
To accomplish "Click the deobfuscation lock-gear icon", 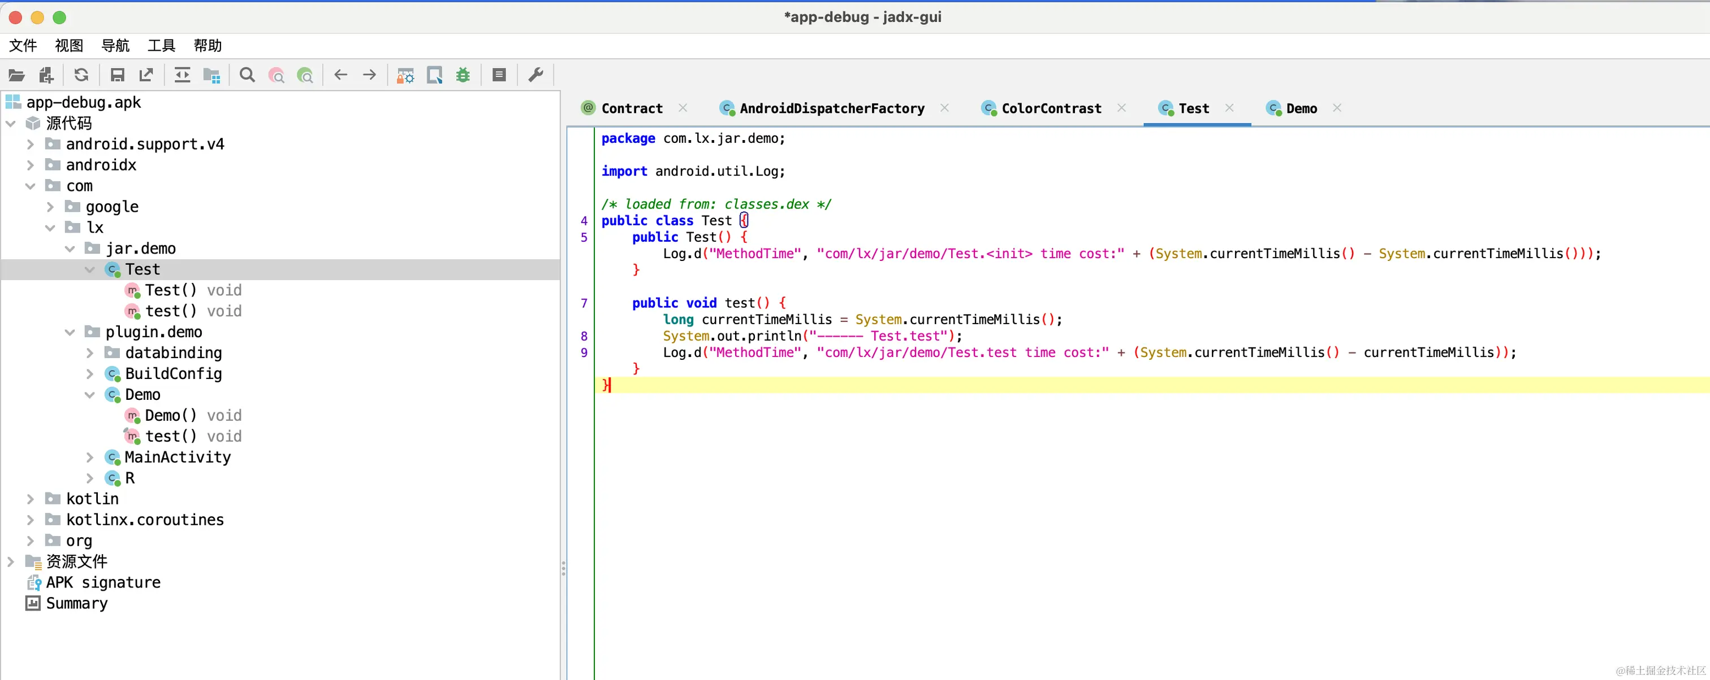I will tap(405, 75).
